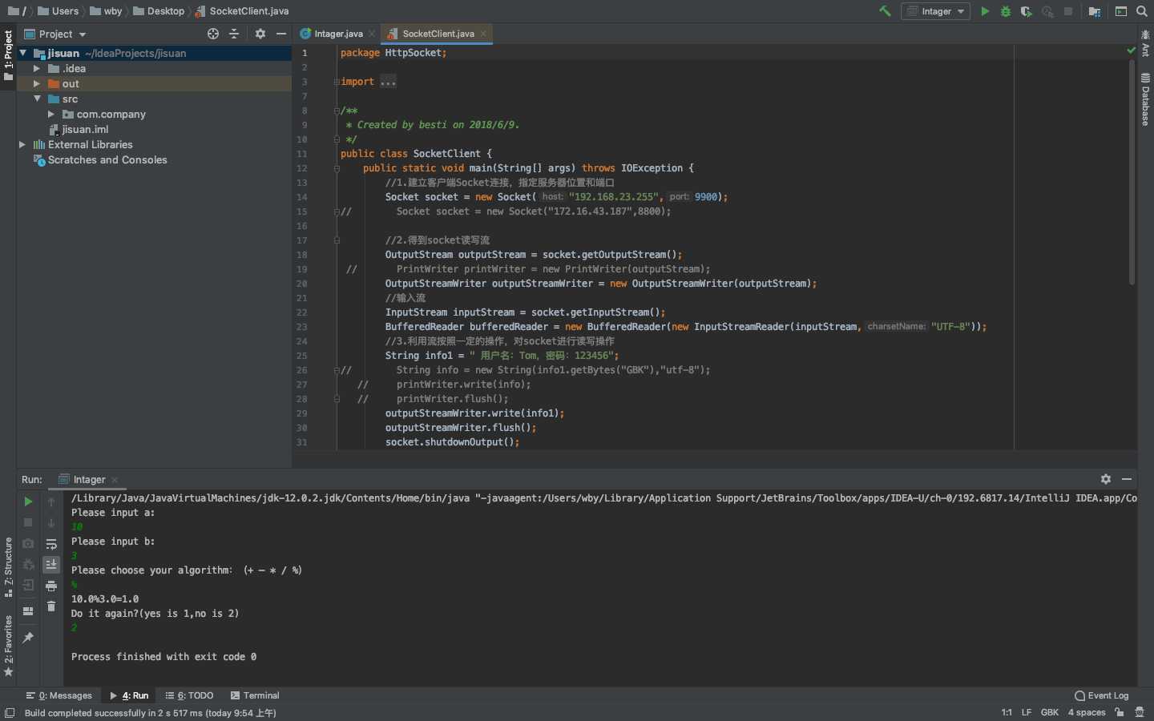Click wby in the navigation breadcrumb

[107, 11]
